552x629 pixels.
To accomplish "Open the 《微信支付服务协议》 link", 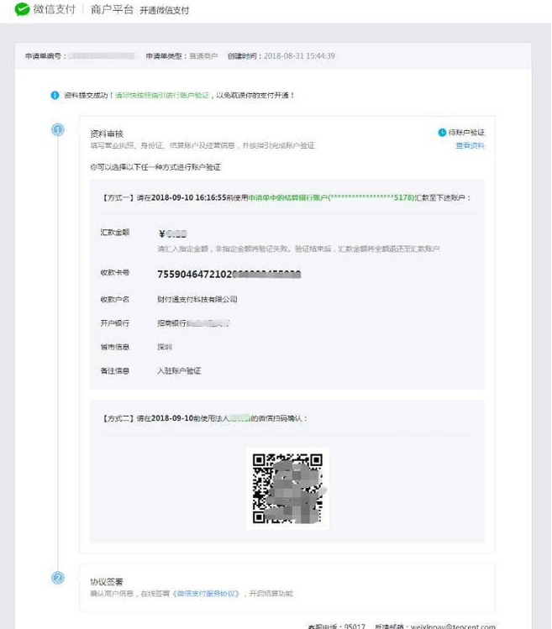I will 207,593.
